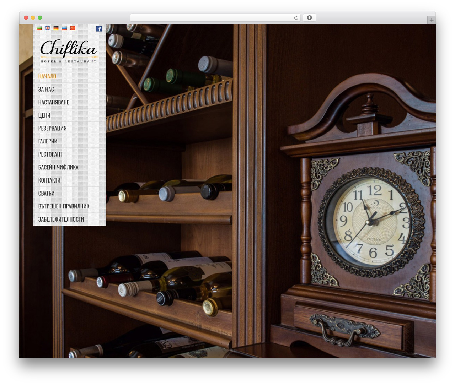455x385 pixels.
Task: Click the Chiflika Hotel & Restaurant logo
Action: click(x=69, y=51)
